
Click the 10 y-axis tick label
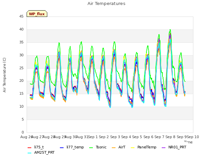tap(21, 107)
